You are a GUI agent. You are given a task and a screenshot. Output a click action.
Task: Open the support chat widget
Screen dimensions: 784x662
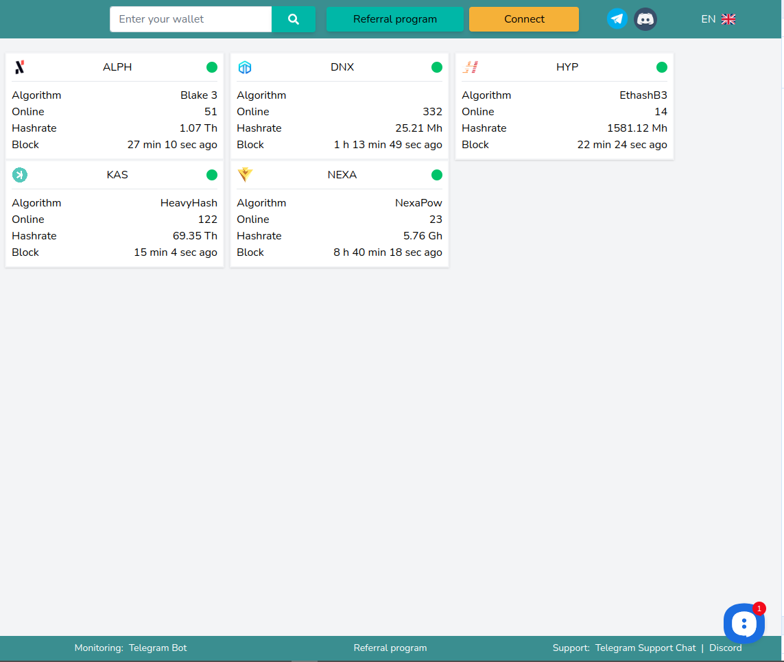coord(744,624)
